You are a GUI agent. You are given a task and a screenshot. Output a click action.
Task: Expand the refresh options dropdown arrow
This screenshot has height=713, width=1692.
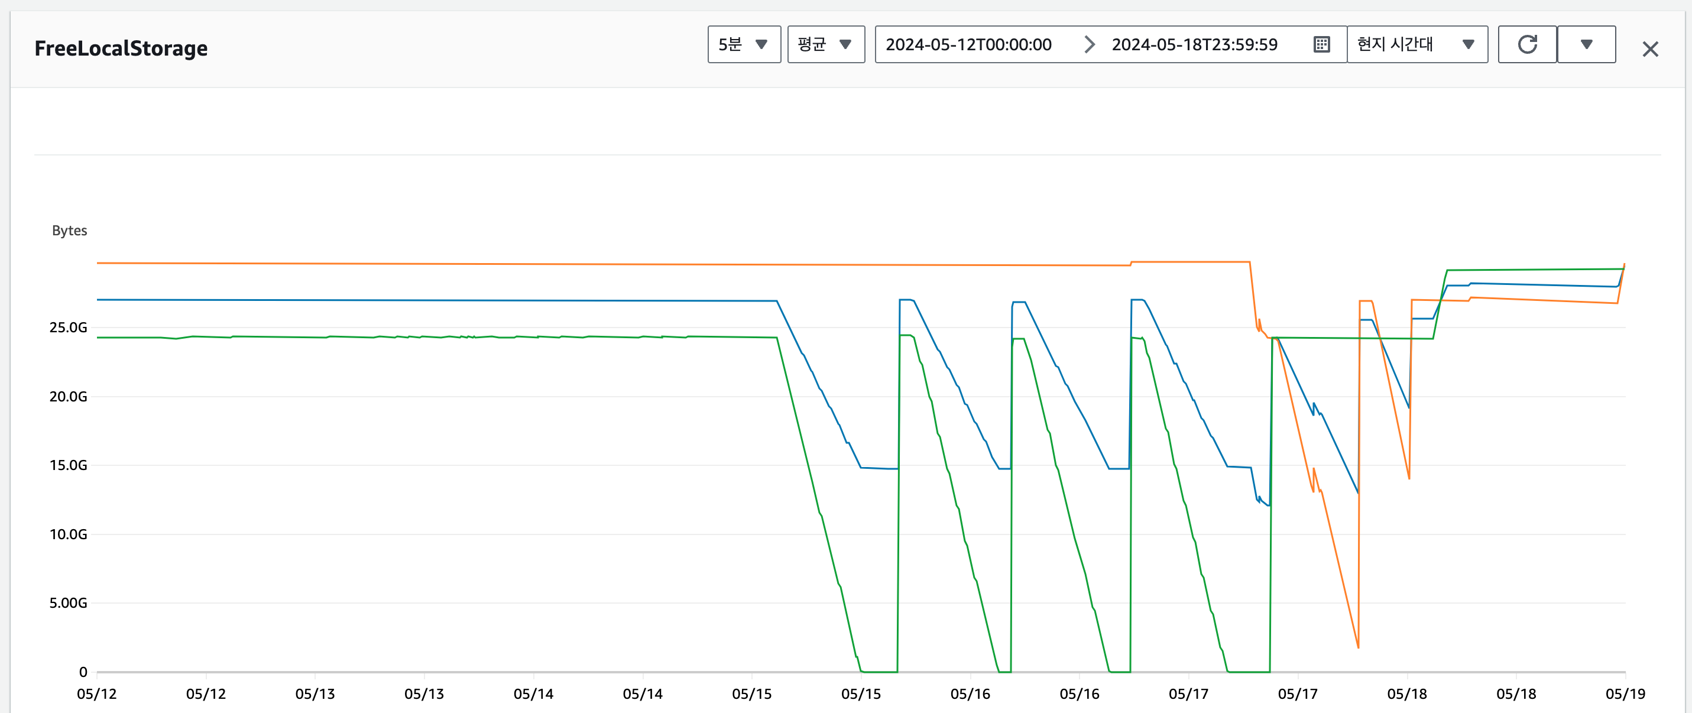tap(1586, 45)
